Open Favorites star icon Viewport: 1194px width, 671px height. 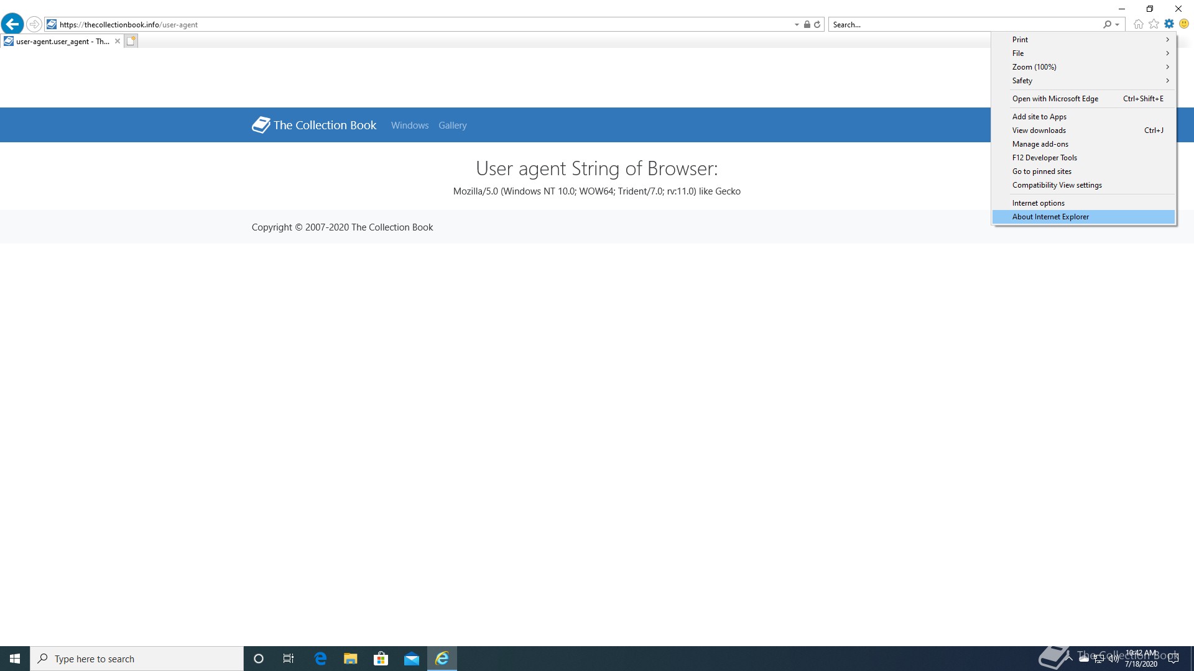tap(1154, 24)
